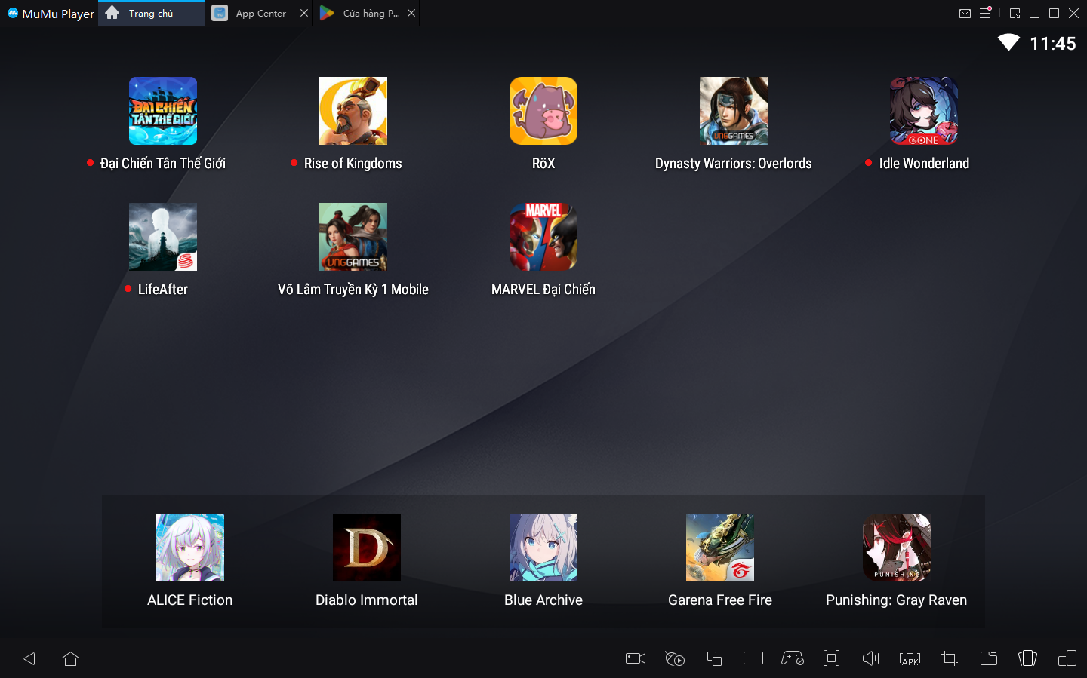Open the screen recorder camera tool
This screenshot has height=678, width=1087.
pyautogui.click(x=636, y=658)
